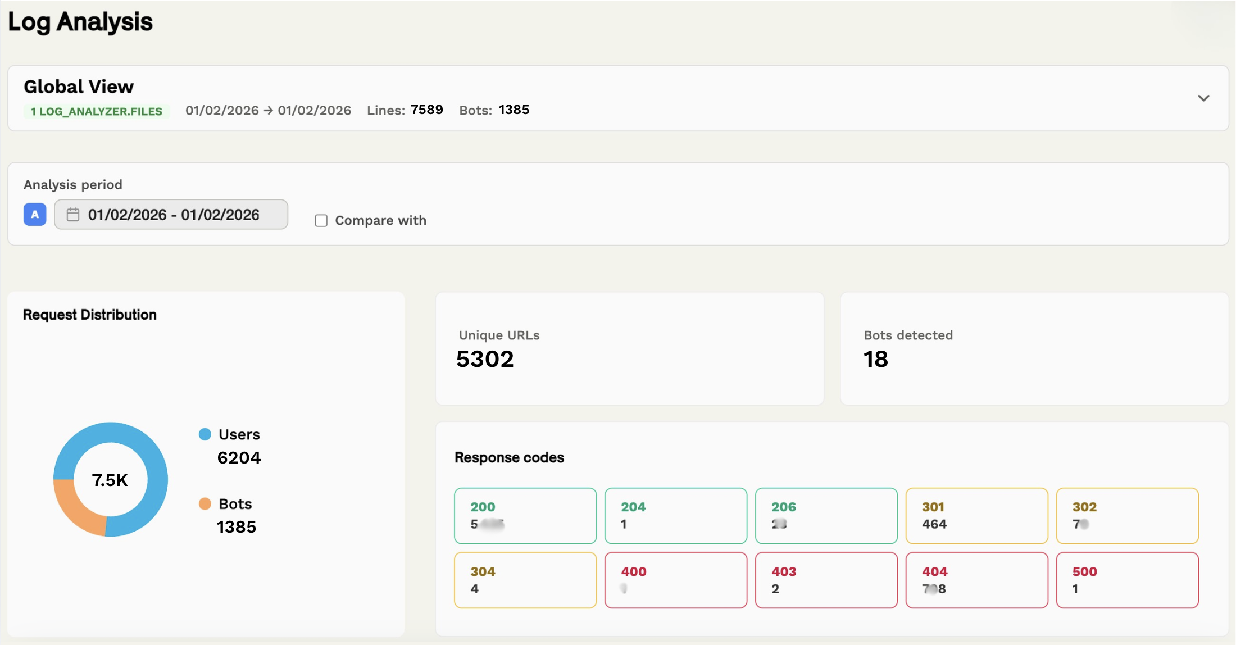Select the 200 response code card
The height and width of the screenshot is (645, 1236).
point(525,516)
